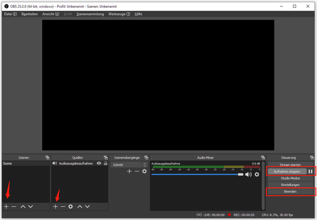Viewport: 317px width, 220px height.
Task: Open the Hilfe menu
Action: coord(138,14)
